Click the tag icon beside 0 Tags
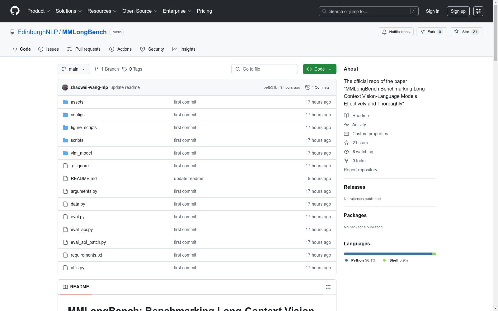Image resolution: width=498 pixels, height=311 pixels. (x=125, y=69)
